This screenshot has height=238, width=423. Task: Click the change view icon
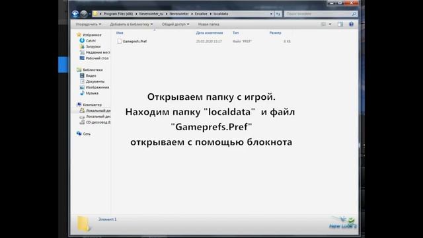[323, 24]
